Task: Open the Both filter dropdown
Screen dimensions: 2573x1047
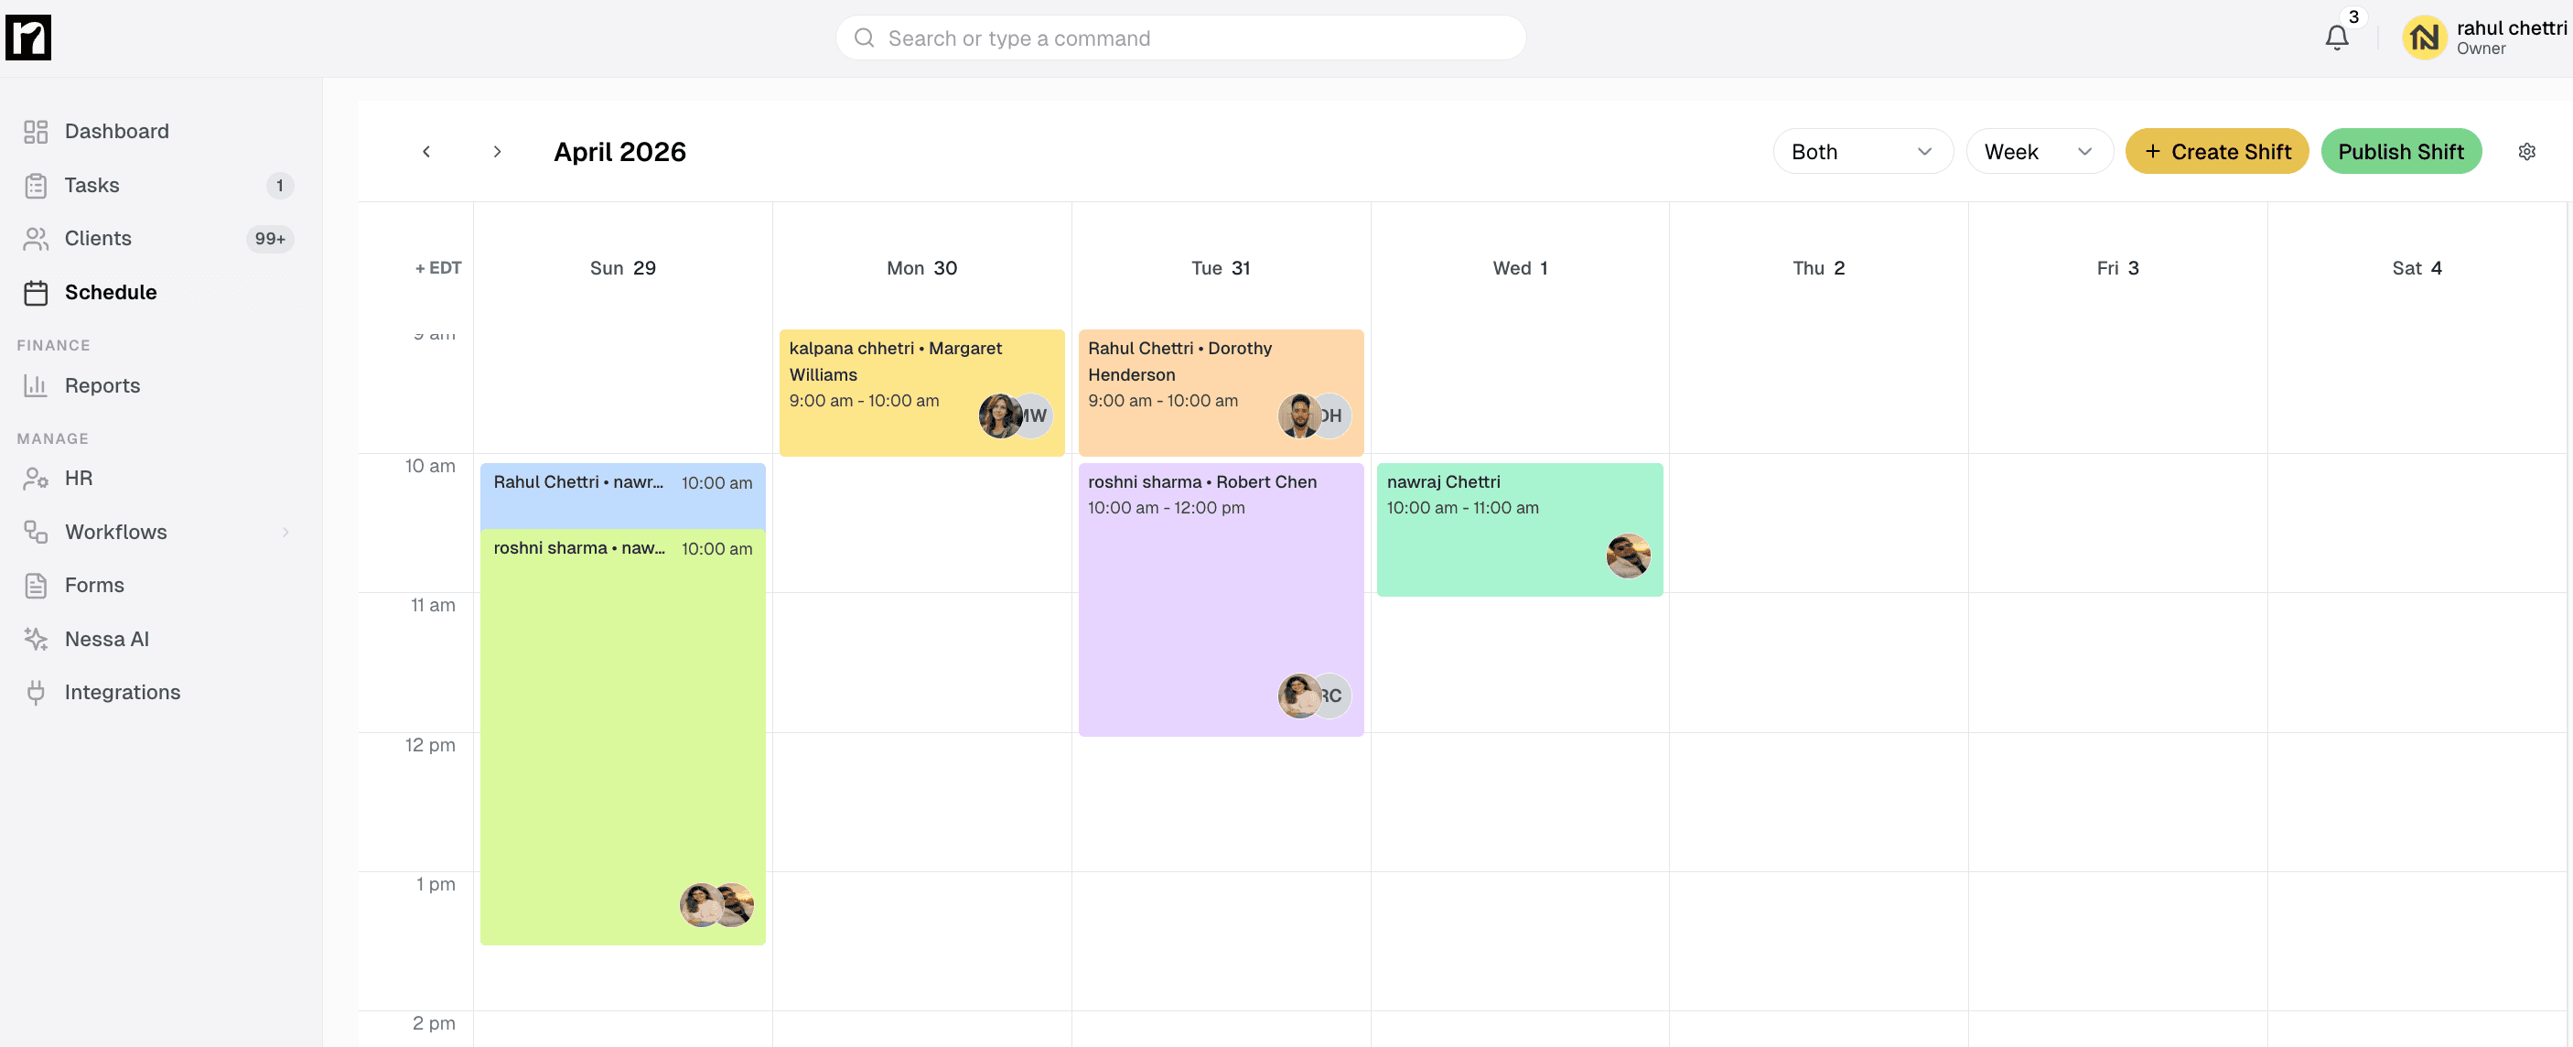Action: point(1862,151)
